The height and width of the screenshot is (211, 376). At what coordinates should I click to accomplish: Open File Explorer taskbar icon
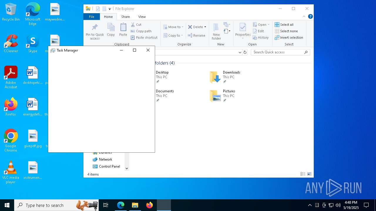pos(135,205)
